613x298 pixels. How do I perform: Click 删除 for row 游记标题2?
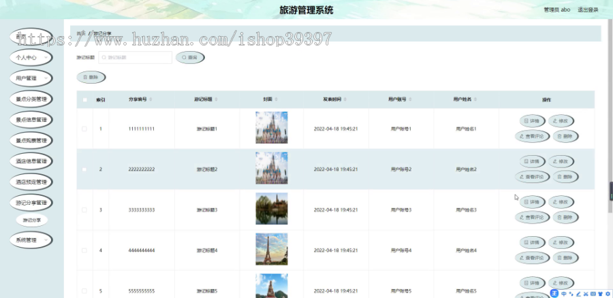coord(565,177)
